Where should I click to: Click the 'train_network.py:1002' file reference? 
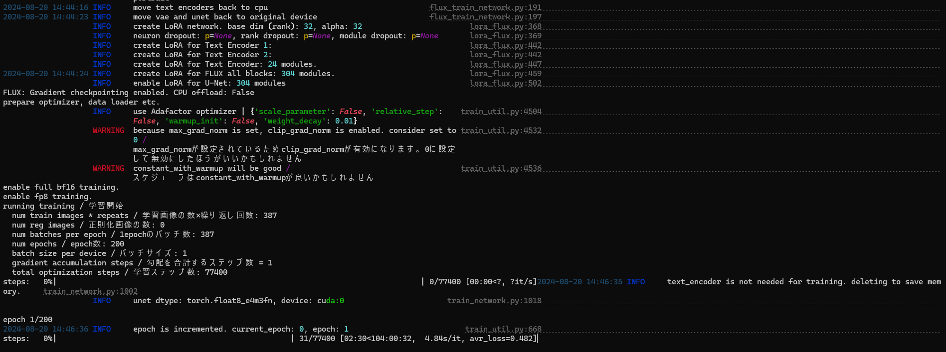pos(90,291)
